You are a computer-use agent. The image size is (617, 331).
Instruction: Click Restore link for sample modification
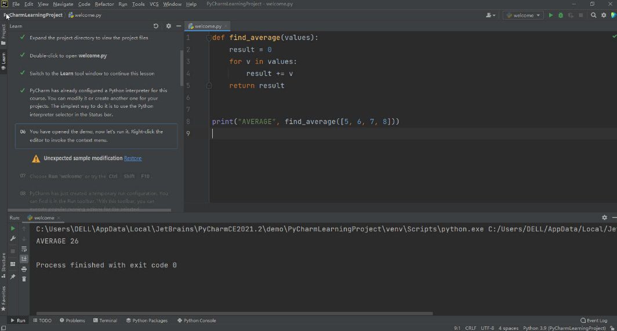pos(133,158)
